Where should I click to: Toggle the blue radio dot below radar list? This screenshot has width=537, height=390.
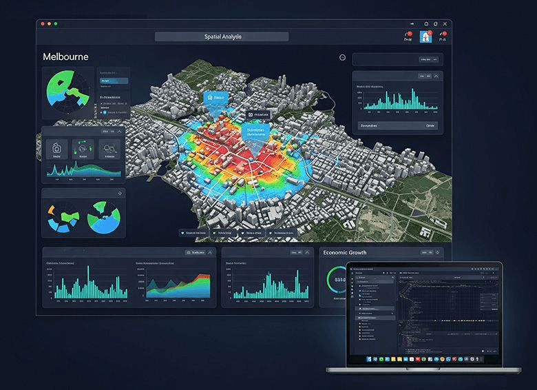point(105,112)
